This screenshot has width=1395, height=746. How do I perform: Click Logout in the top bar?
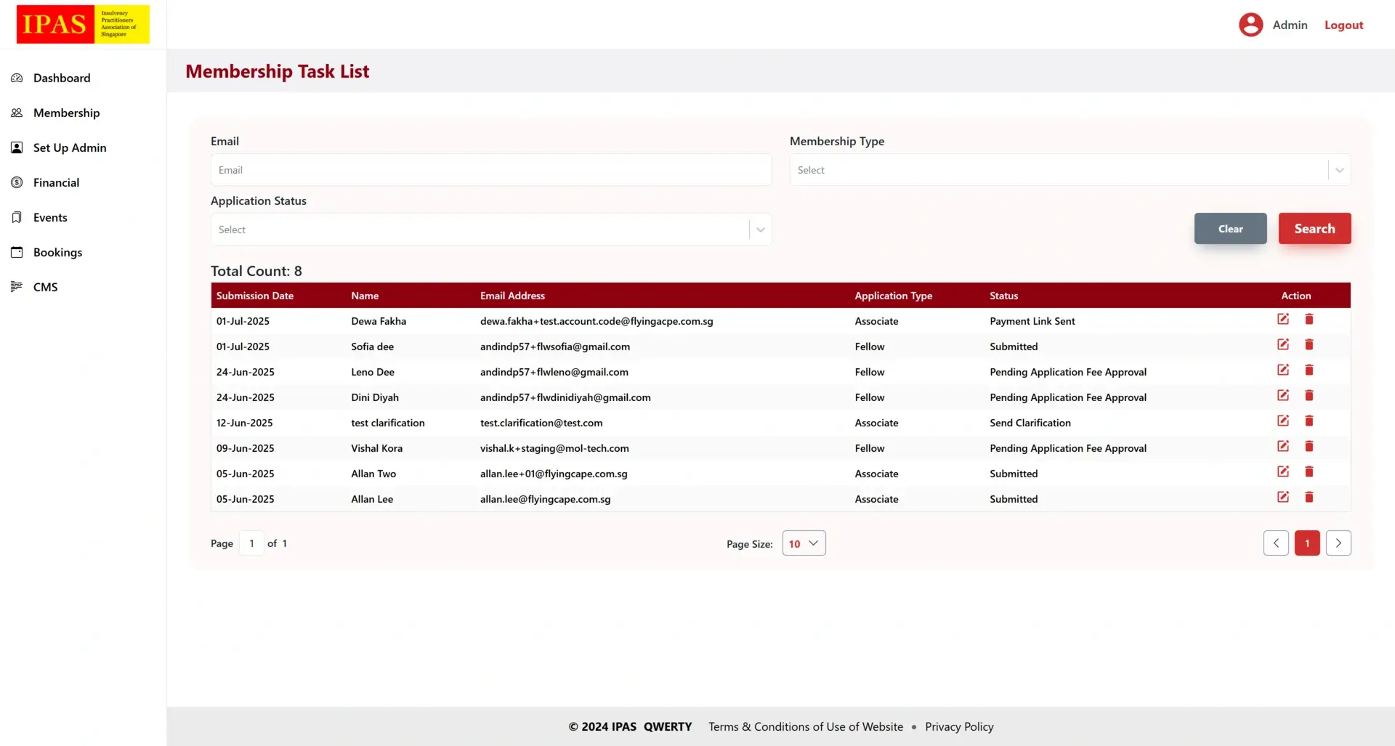tap(1343, 25)
